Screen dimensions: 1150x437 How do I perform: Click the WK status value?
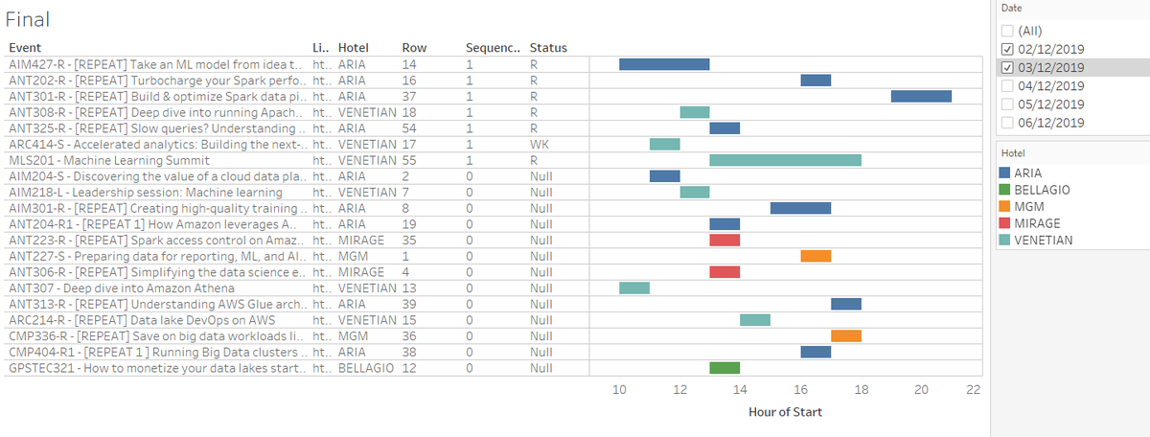coord(539,144)
